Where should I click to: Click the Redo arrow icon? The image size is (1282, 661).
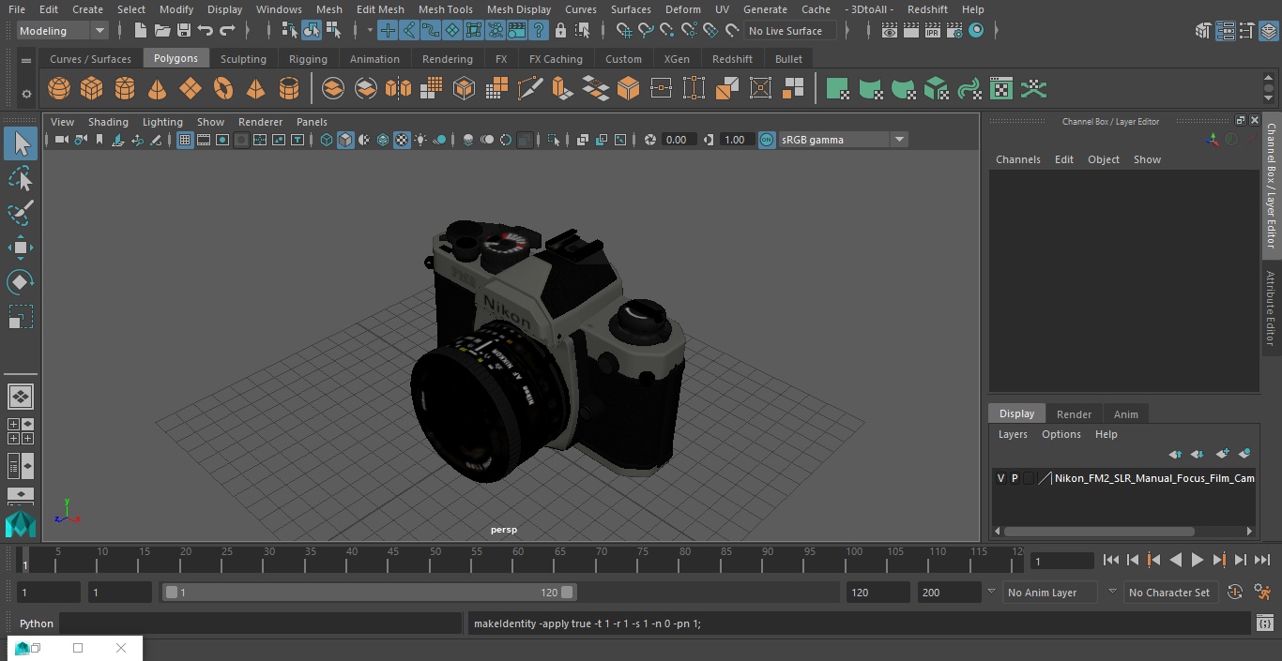coord(227,31)
